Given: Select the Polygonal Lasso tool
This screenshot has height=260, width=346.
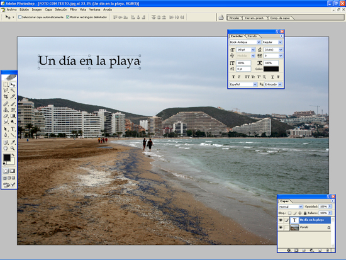Looking at the screenshot, I should 6,91.
